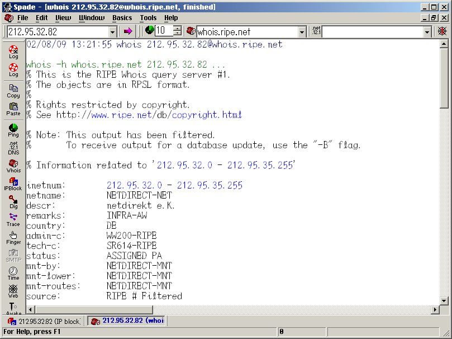
Task: Run the Trace tool
Action: (x=13, y=220)
